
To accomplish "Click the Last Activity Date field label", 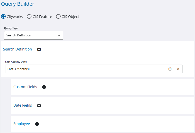I will pyautogui.click(x=16, y=62).
